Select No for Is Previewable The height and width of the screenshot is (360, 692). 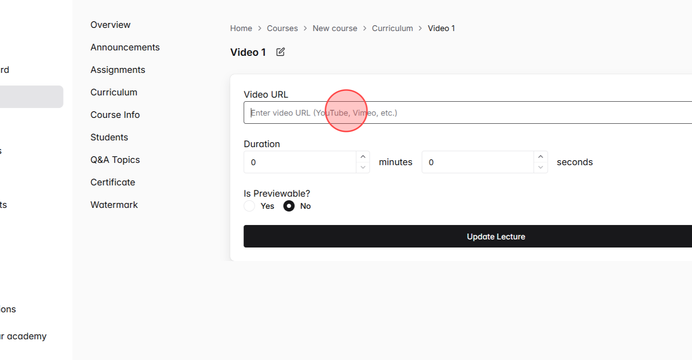[289, 206]
